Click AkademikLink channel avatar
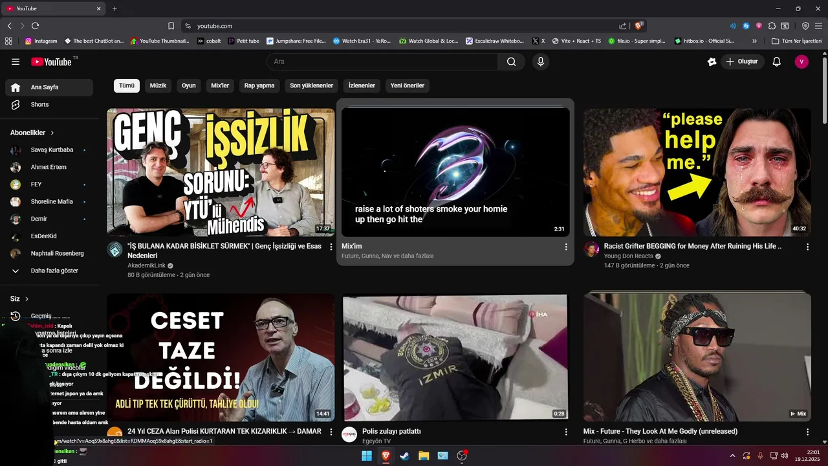The height and width of the screenshot is (466, 828). [x=114, y=250]
